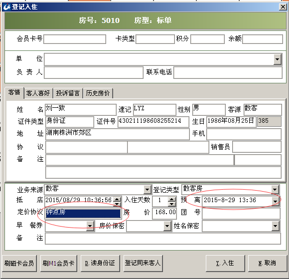Select the 历史房价 tab

coord(98,93)
